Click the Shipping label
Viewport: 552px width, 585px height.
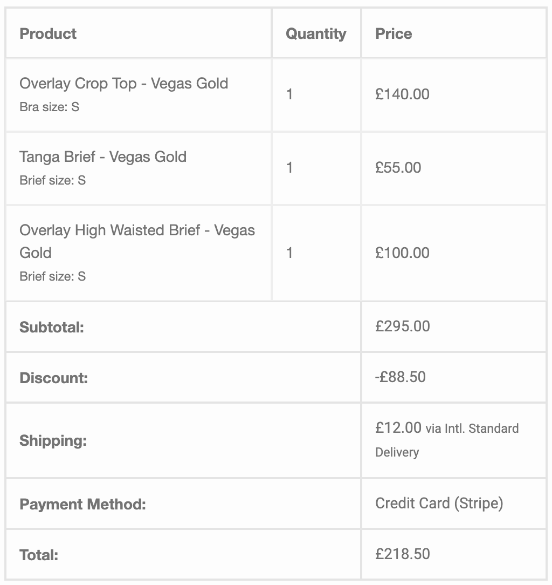pos(53,440)
